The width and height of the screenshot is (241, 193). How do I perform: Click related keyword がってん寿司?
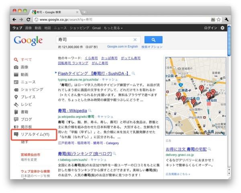click(x=131, y=58)
